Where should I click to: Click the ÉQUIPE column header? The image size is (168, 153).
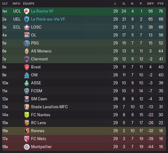coord(29,4)
